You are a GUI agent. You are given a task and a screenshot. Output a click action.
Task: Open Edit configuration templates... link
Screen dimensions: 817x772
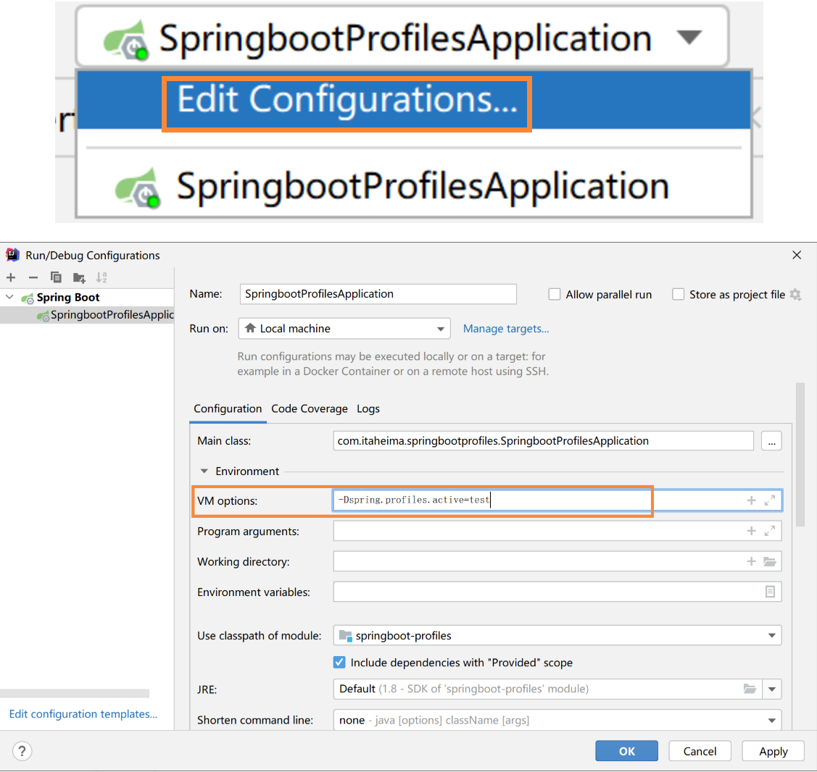[x=83, y=713]
